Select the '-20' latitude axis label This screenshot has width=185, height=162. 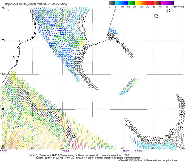point(2,8)
